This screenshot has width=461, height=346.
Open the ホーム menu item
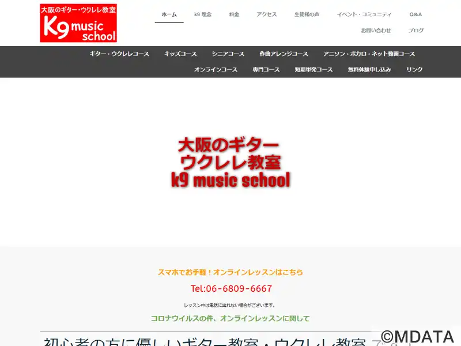coord(169,14)
